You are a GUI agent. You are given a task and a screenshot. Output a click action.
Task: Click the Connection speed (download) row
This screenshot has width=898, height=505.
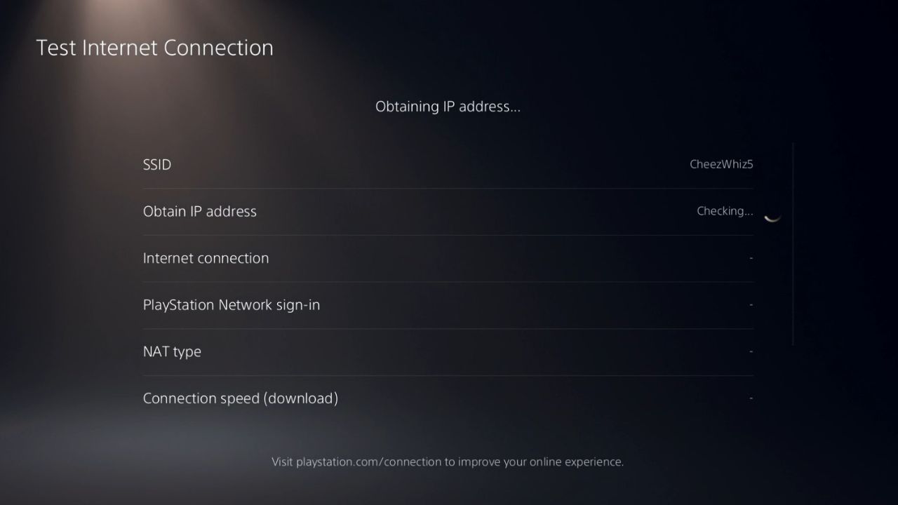[448, 398]
